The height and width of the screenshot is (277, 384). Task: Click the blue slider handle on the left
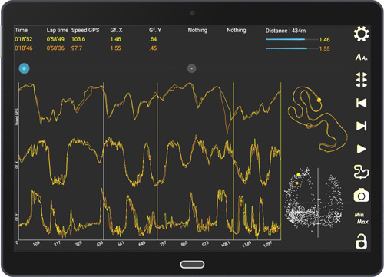(x=24, y=68)
